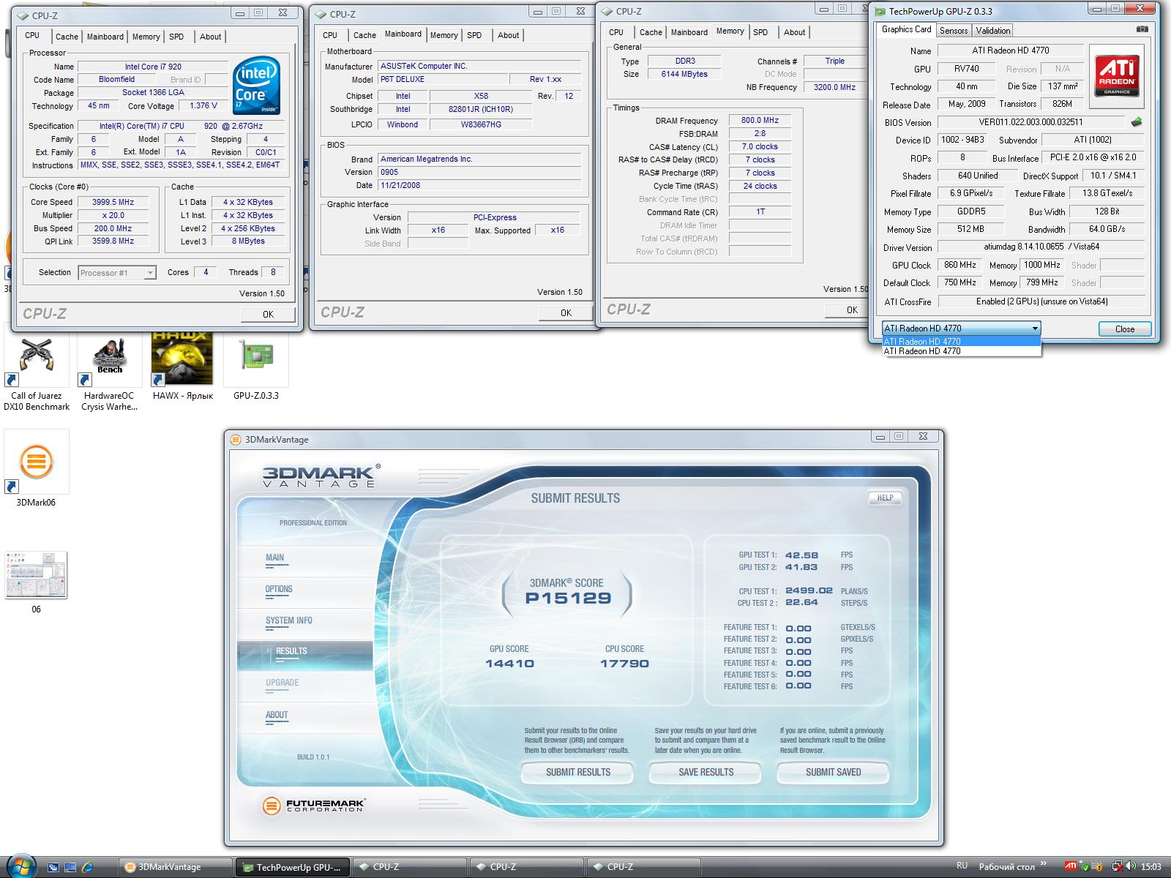Open the SPD tab in CPU-Z Memory window
Screen dimensions: 1171x878
760,32
